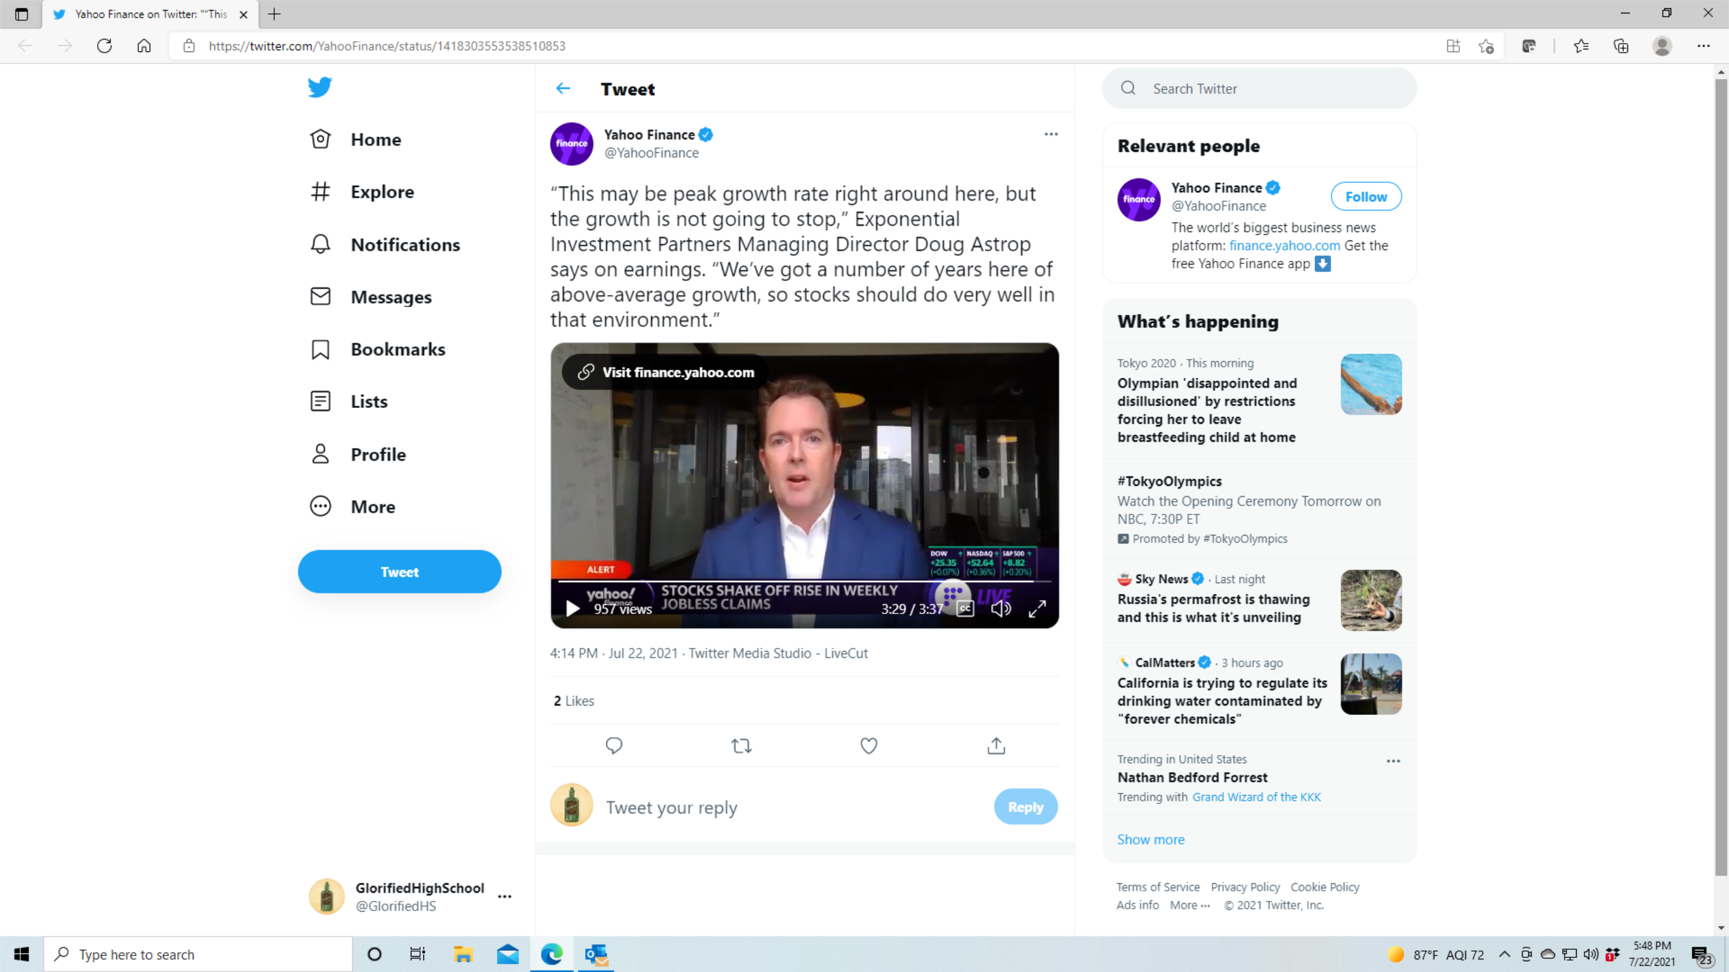Open browser Favorites list icon
Viewport: 1729px width, 972px height.
(x=1581, y=46)
